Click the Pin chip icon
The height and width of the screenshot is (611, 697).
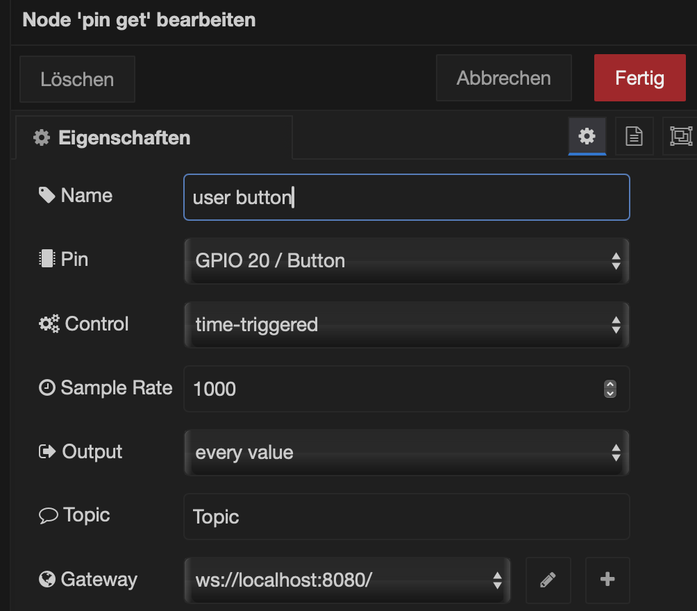click(x=47, y=260)
